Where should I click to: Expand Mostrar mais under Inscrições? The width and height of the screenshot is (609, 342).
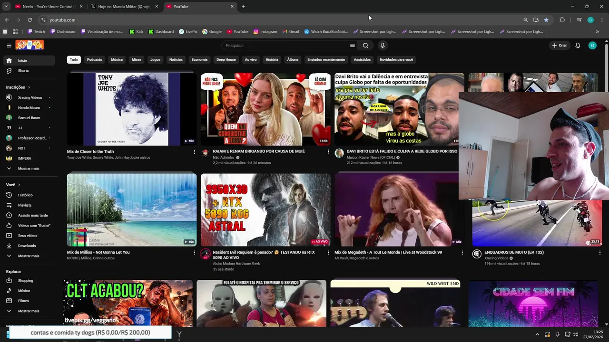click(x=30, y=169)
